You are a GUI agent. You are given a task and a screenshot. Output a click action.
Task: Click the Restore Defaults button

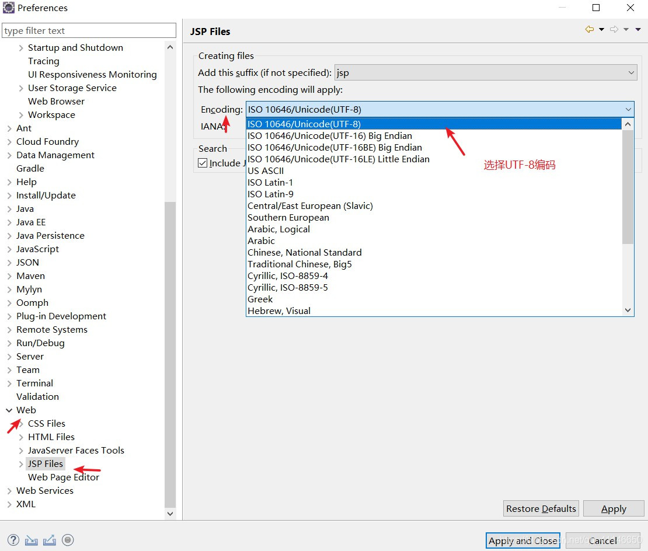point(541,508)
